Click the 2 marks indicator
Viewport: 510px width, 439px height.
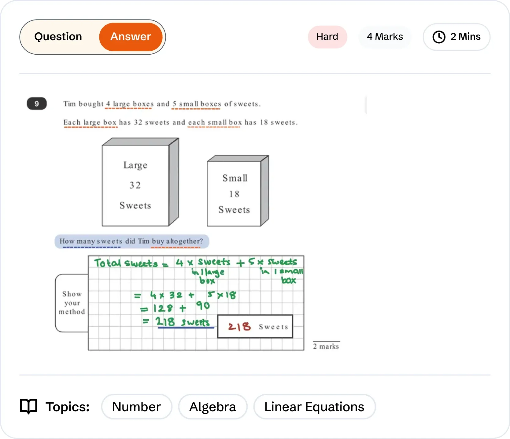326,346
